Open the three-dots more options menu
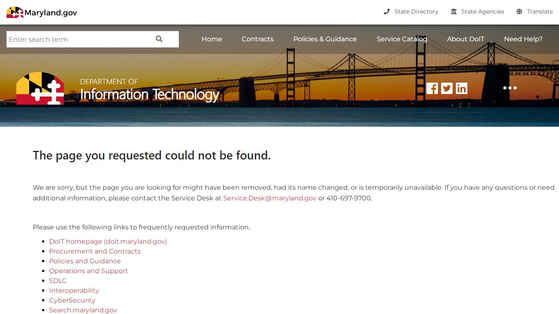559x314 pixels. pos(510,88)
